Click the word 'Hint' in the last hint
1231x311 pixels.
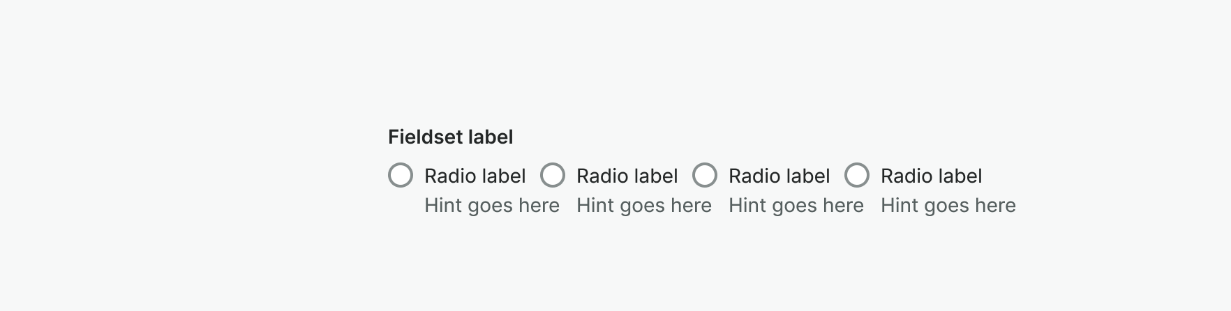click(x=897, y=206)
